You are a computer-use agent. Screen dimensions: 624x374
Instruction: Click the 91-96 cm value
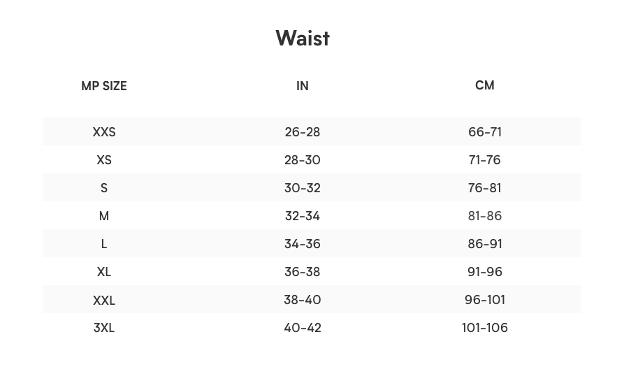484,272
